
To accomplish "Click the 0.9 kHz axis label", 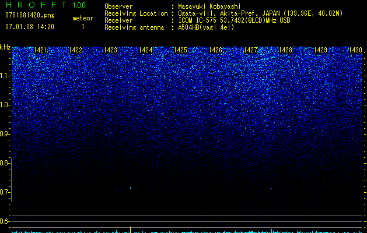I will click(x=5, y=134).
